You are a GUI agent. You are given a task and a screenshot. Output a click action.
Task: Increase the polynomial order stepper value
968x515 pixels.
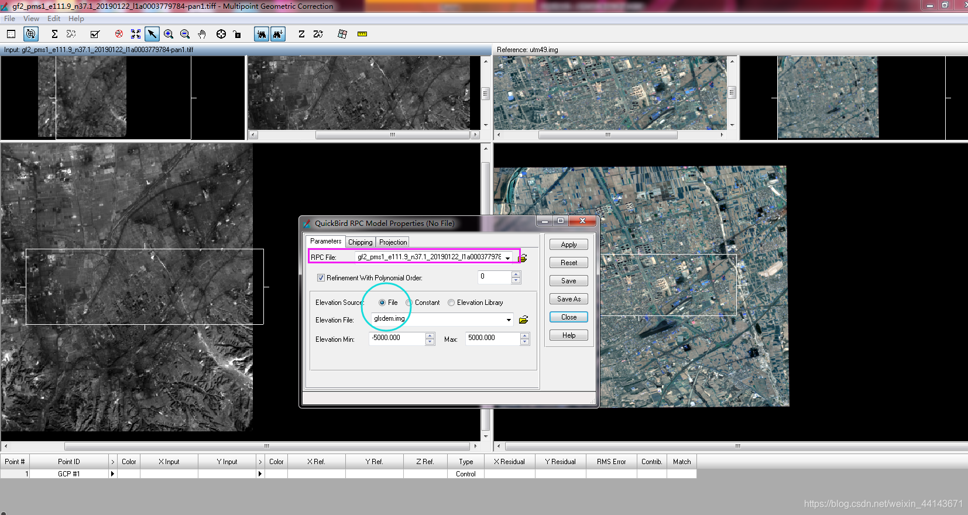point(516,274)
